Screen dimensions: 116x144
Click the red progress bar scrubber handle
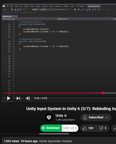(x=103, y=93)
